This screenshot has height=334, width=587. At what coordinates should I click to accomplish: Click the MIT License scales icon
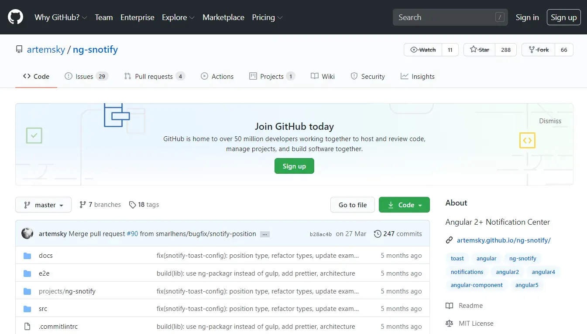tap(449, 324)
